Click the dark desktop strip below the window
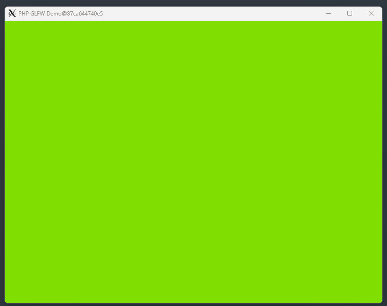The height and width of the screenshot is (306, 387). click(193, 305)
